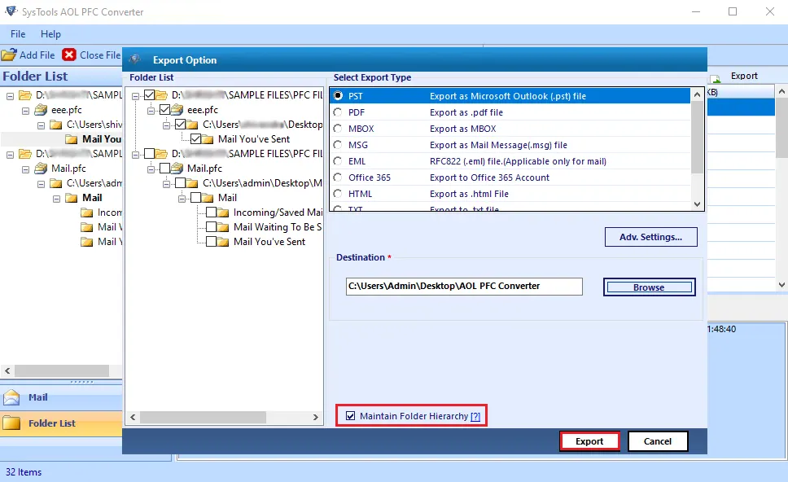Click the Incom folder icon in main Folder List

(87, 213)
